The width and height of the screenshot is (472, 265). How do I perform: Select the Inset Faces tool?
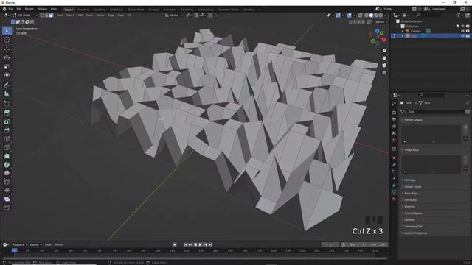[x=7, y=121]
